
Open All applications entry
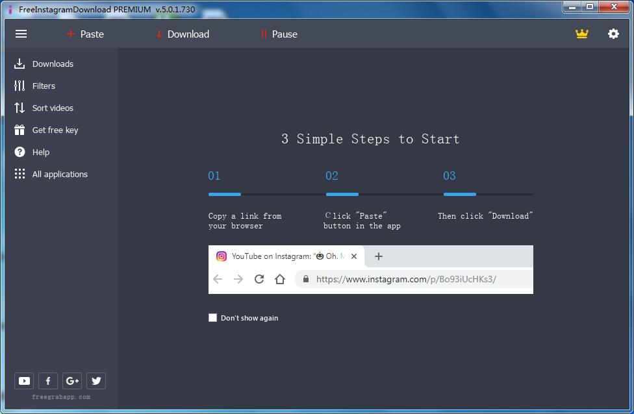click(60, 174)
